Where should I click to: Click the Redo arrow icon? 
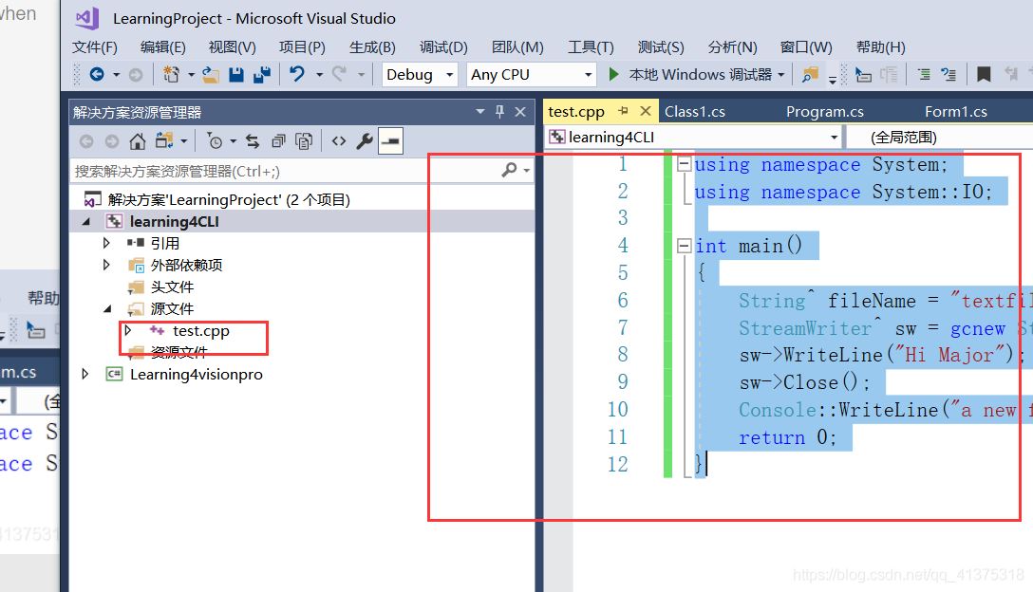[x=339, y=74]
